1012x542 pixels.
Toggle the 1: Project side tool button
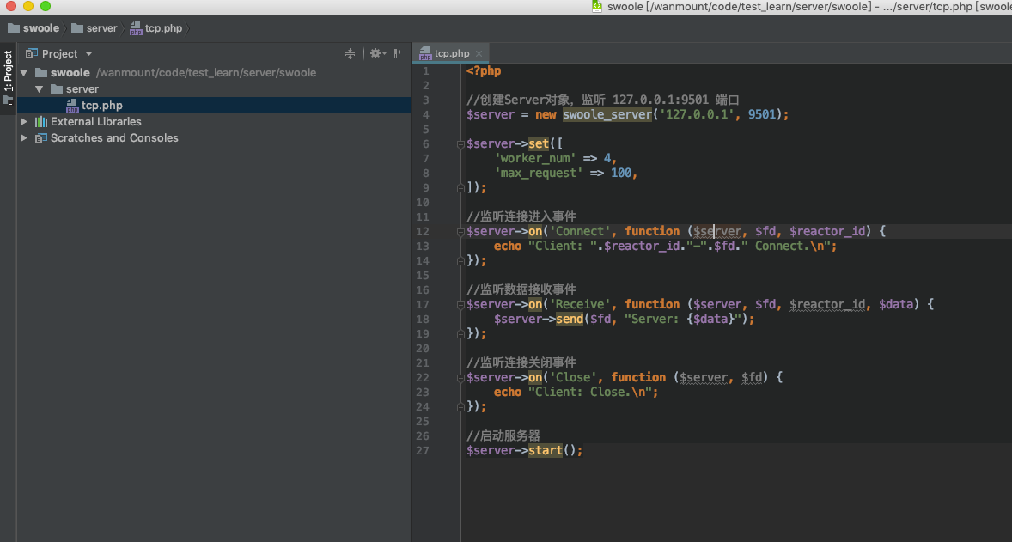click(8, 72)
